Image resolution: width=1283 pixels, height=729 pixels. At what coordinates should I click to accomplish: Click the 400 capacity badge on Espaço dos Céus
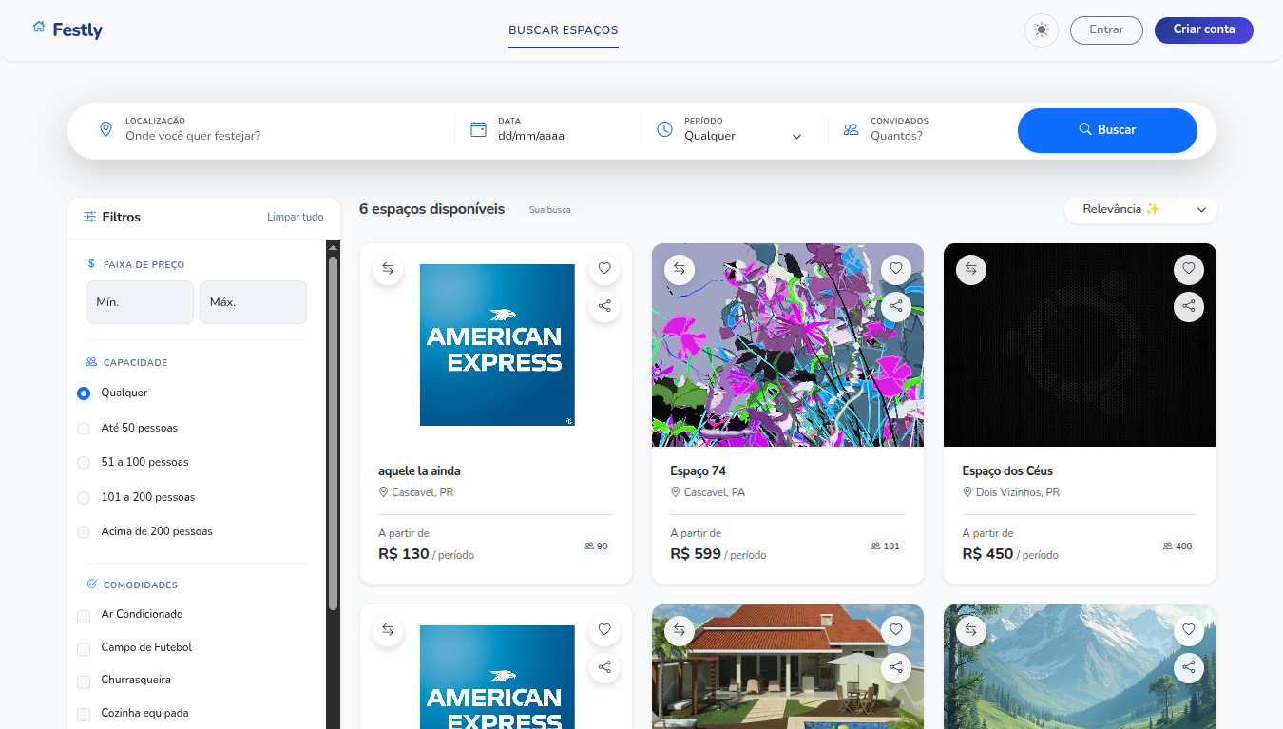pos(1178,547)
